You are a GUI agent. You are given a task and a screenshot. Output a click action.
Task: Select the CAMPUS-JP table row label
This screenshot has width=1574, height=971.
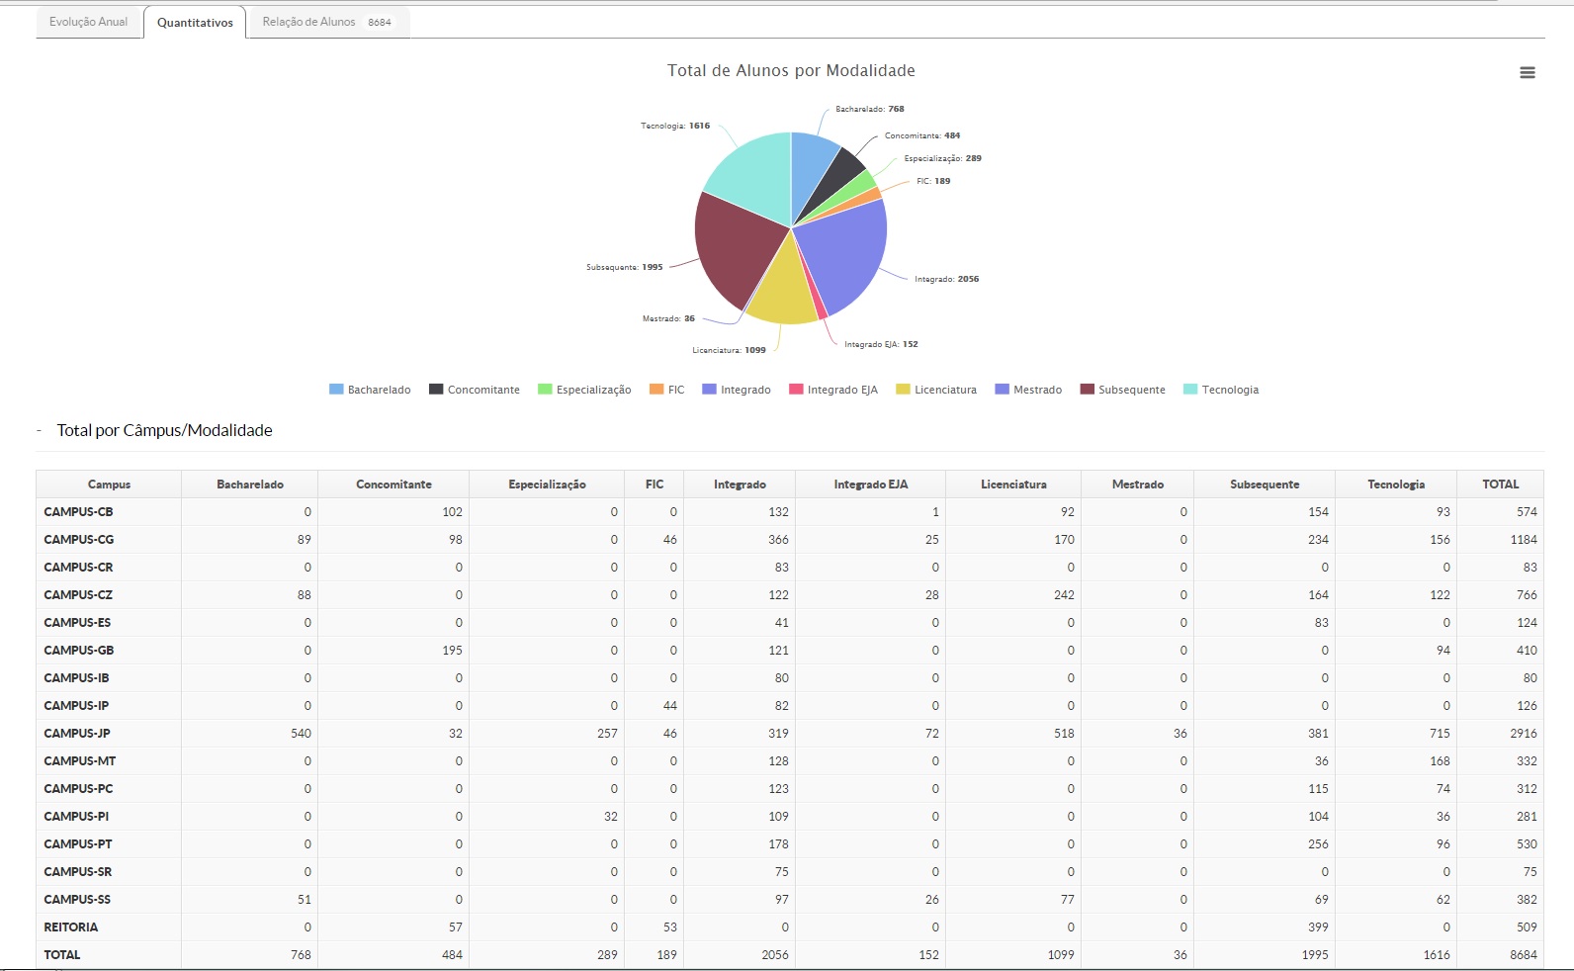77,734
